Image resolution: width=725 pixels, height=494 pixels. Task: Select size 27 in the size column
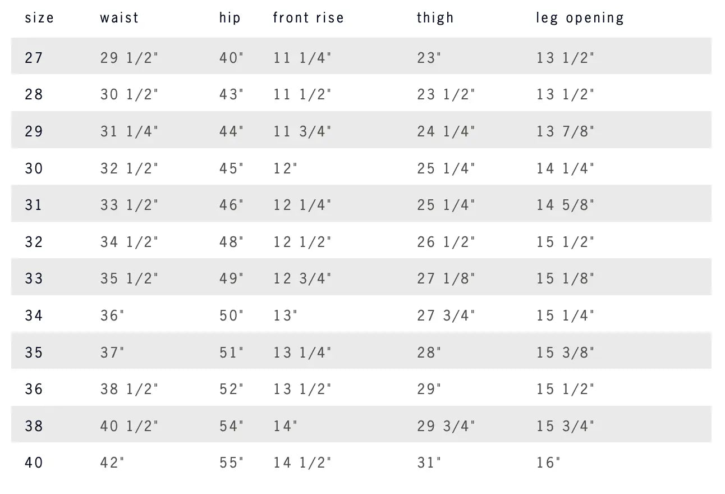(34, 57)
